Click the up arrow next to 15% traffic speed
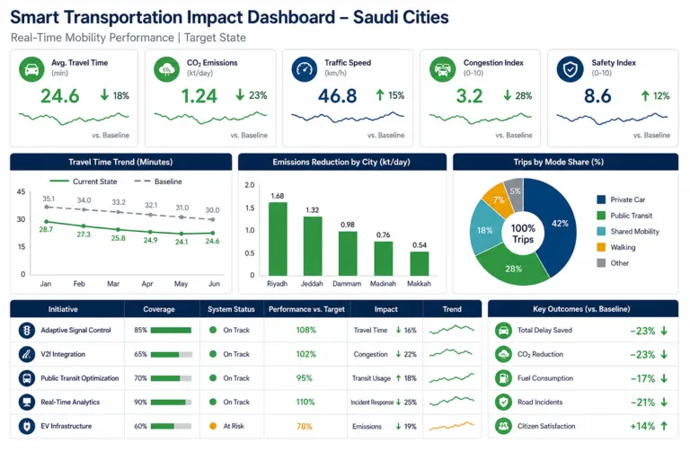690x460 pixels. coord(380,94)
